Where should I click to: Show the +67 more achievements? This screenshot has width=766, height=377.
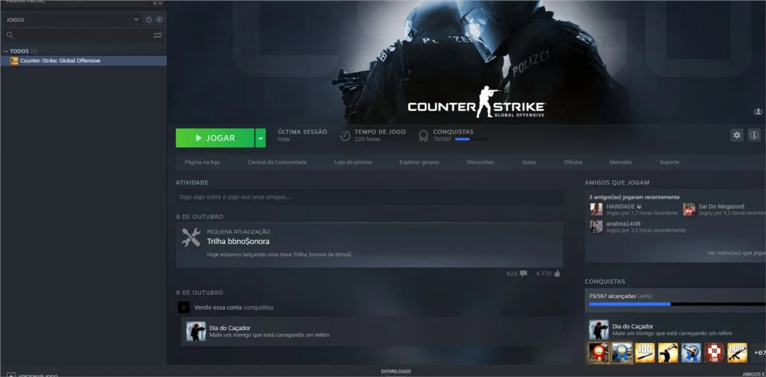759,353
